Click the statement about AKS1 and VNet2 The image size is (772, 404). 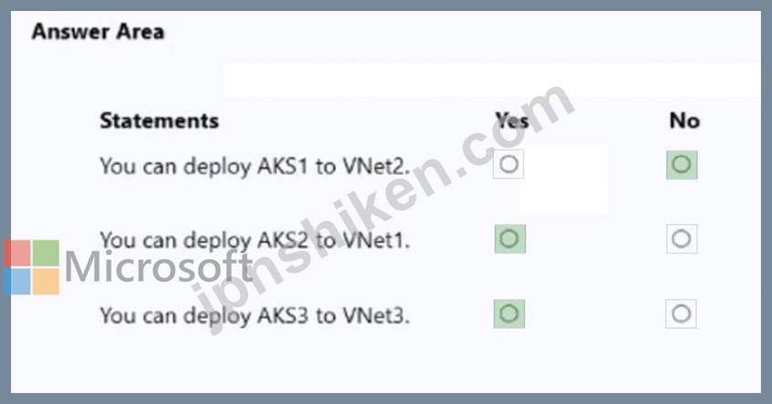[x=255, y=166]
